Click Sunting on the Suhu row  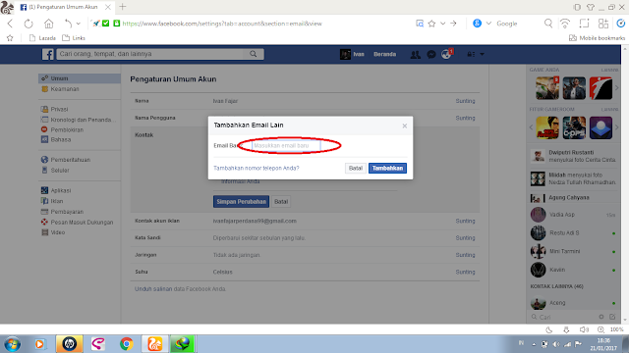(465, 272)
